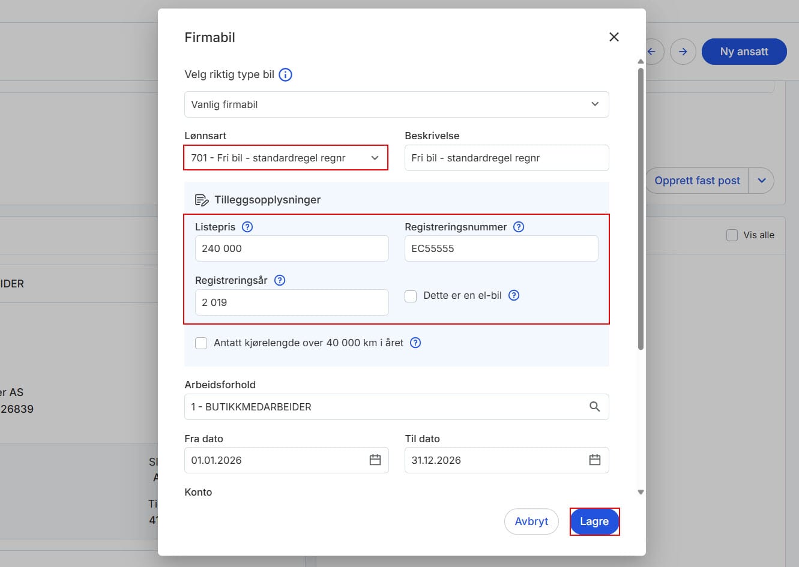Click the scrollbar up arrow in dialog

pyautogui.click(x=641, y=62)
